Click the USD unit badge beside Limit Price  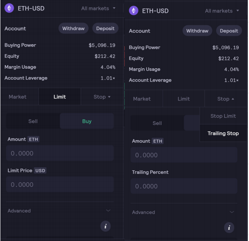pos(40,171)
